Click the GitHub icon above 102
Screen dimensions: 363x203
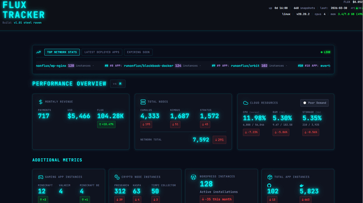[x=270, y=185]
